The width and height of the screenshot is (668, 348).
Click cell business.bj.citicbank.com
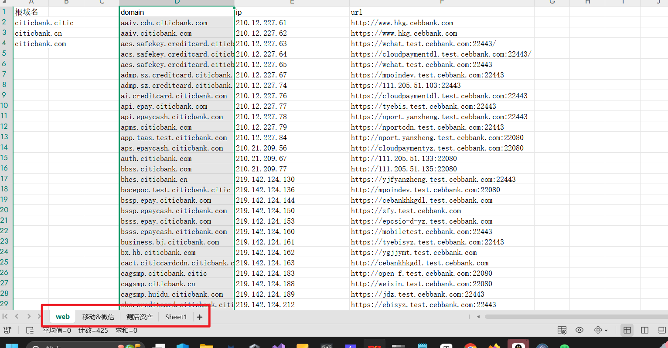point(177,242)
